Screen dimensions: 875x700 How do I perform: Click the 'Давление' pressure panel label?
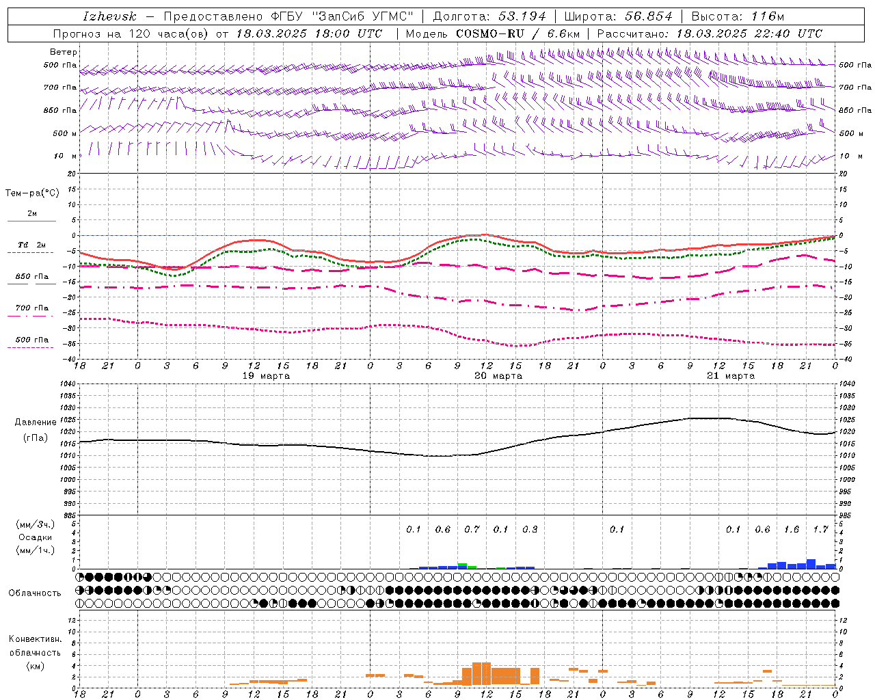pos(36,422)
